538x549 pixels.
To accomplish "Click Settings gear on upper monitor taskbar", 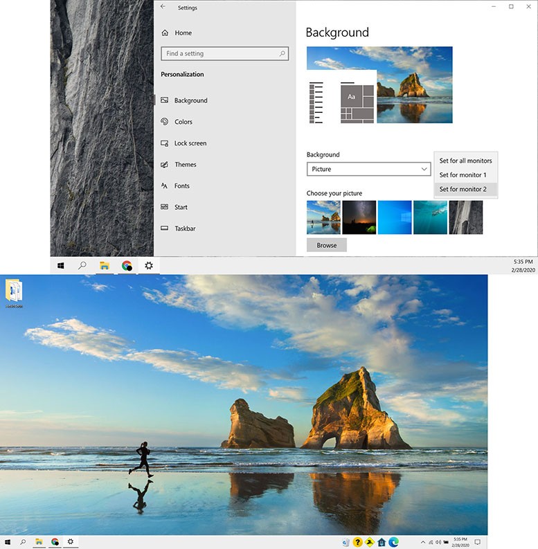I will pos(149,266).
